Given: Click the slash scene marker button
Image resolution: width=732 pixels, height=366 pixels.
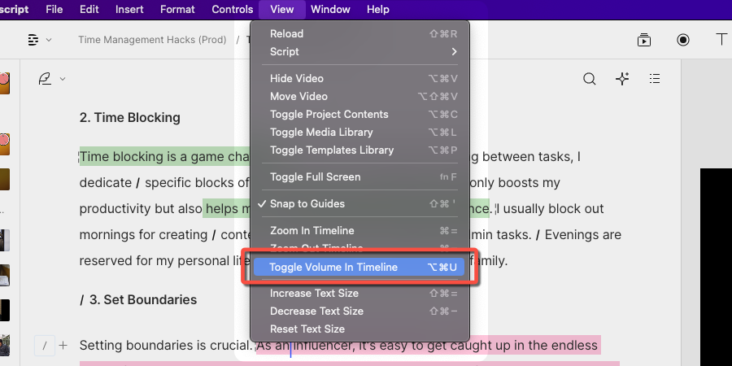Looking at the screenshot, I should pos(45,346).
